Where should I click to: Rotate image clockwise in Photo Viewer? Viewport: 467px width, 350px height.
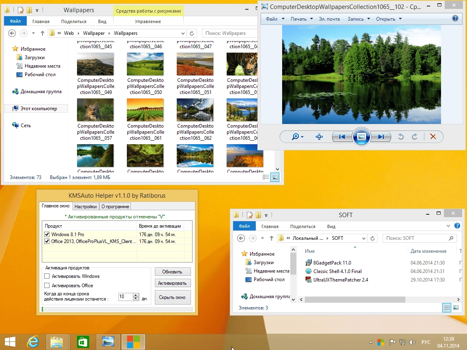(415, 137)
